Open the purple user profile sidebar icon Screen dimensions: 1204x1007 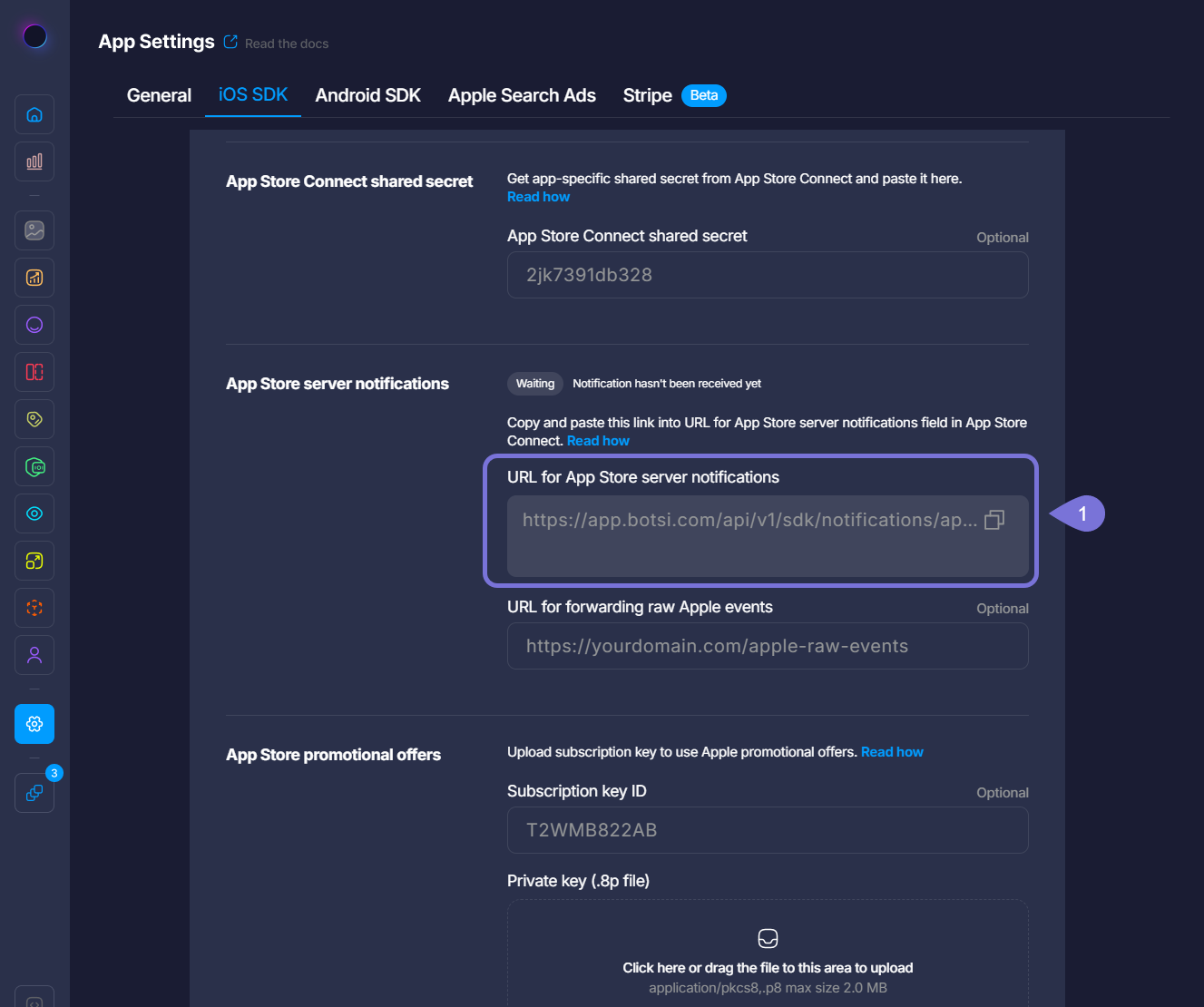(x=34, y=655)
